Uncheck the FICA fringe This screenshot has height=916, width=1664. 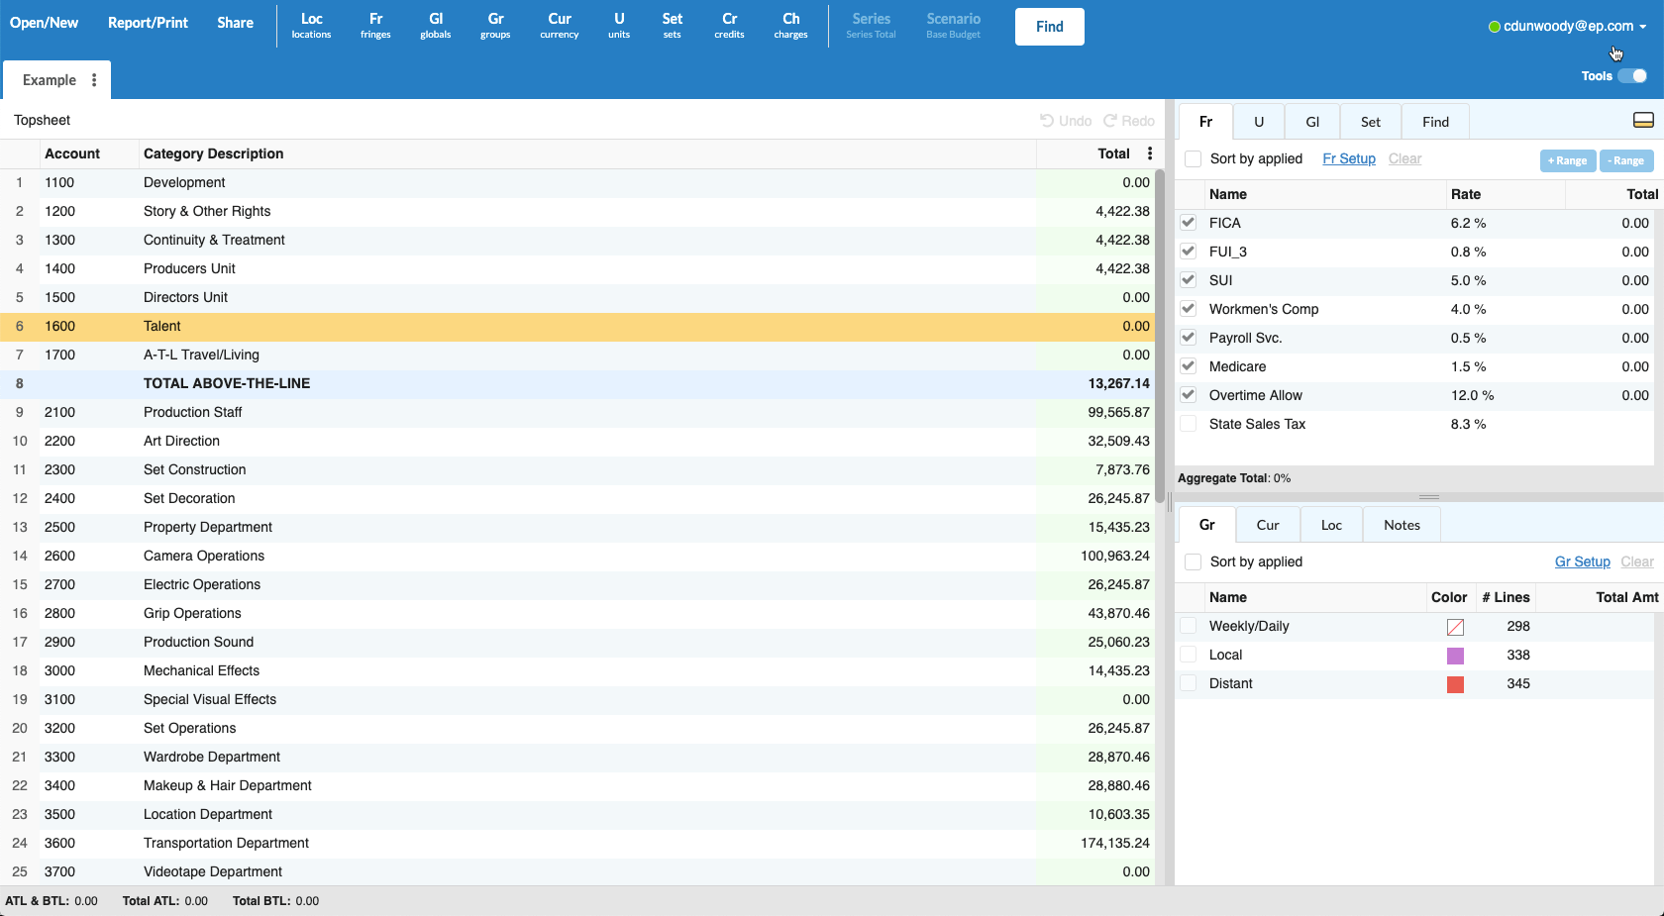[1189, 223]
